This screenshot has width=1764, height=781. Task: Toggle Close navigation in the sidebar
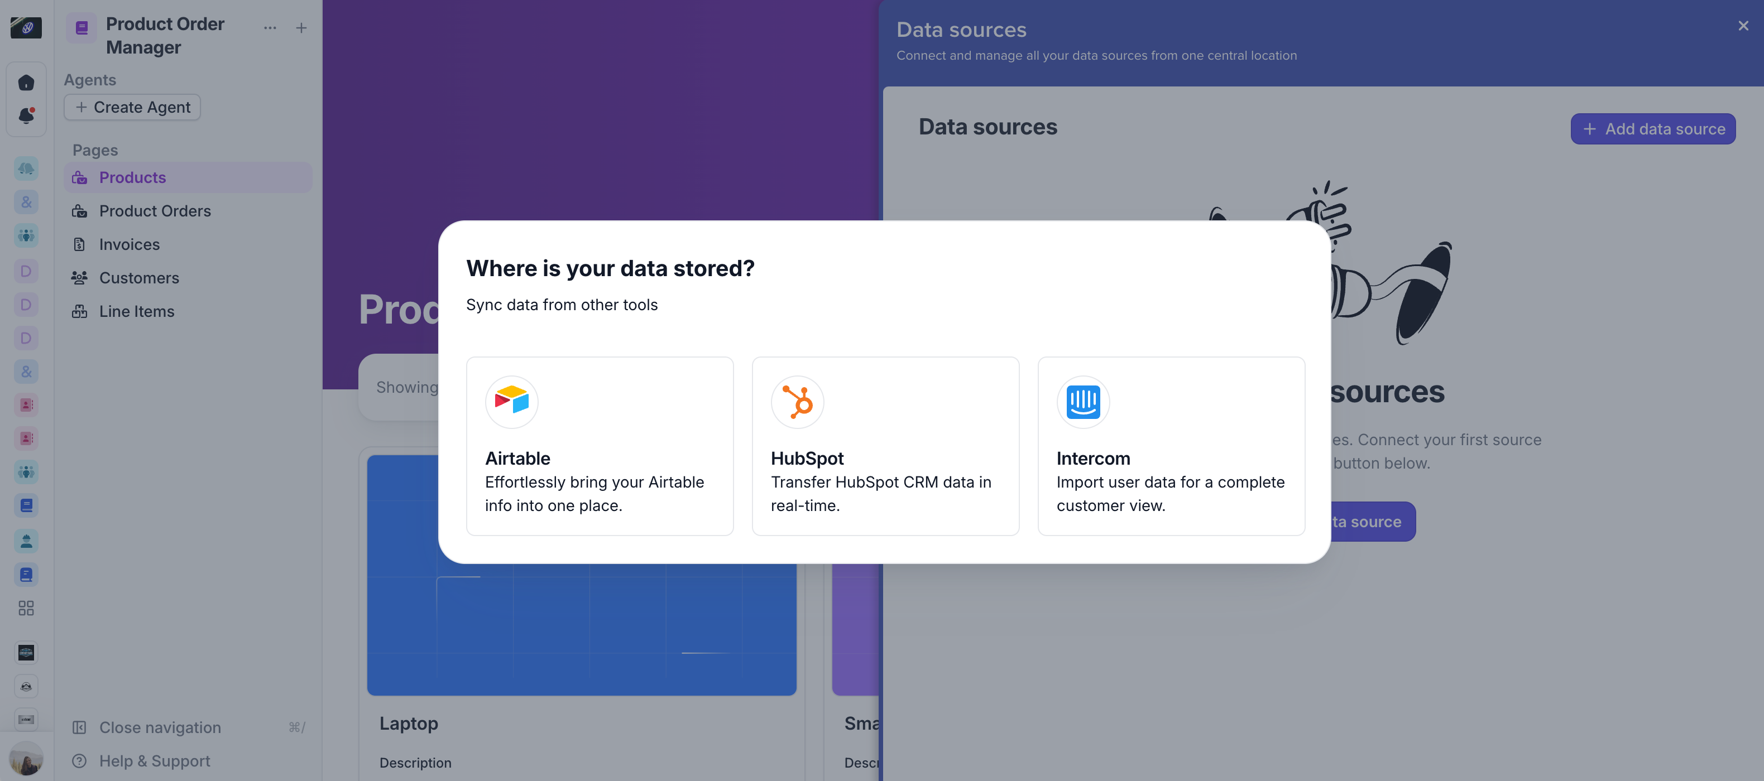(x=160, y=727)
